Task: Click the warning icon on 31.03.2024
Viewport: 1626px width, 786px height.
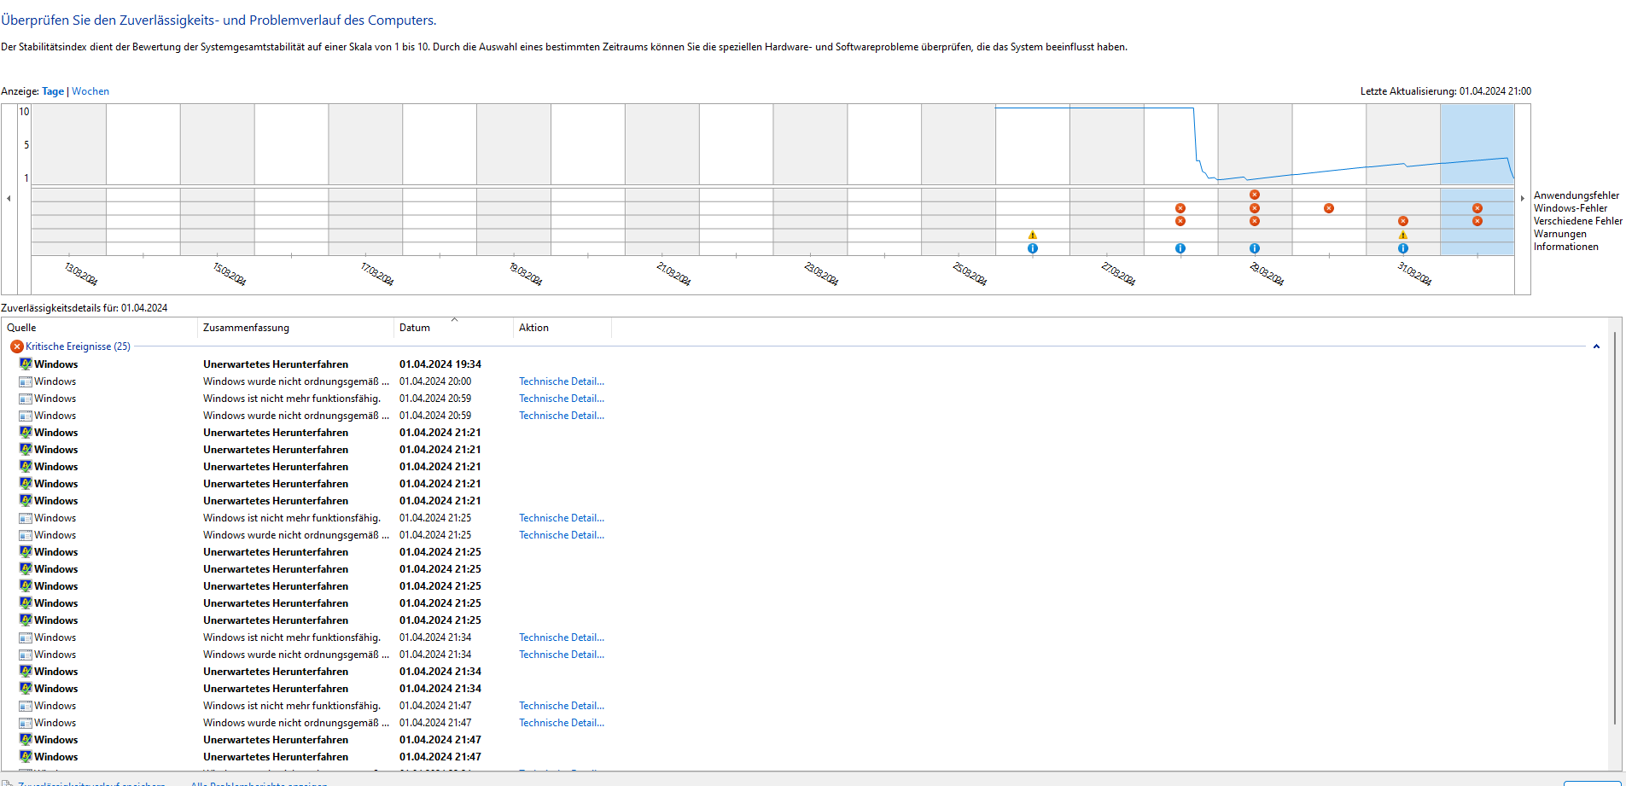Action: pyautogui.click(x=1403, y=235)
